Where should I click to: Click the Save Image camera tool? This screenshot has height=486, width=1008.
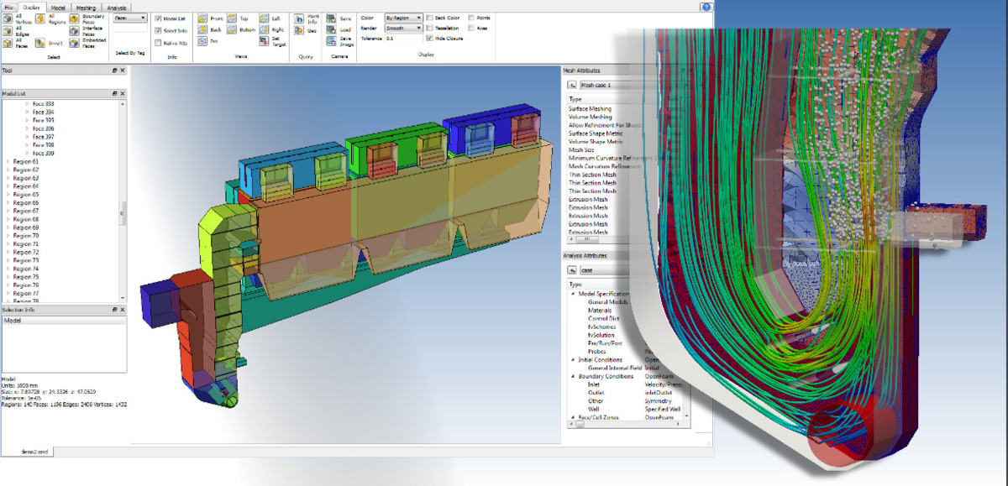point(331,40)
